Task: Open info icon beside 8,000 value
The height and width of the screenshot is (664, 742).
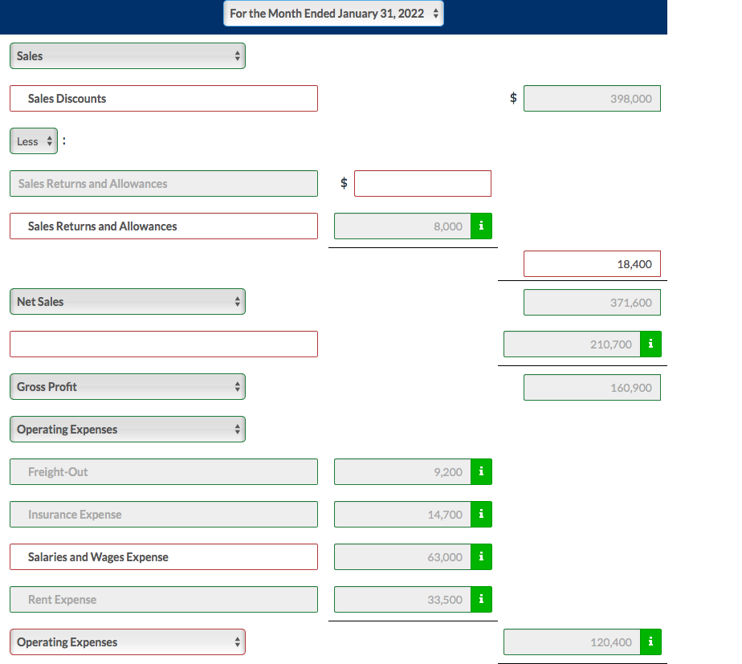Action: [x=481, y=226]
